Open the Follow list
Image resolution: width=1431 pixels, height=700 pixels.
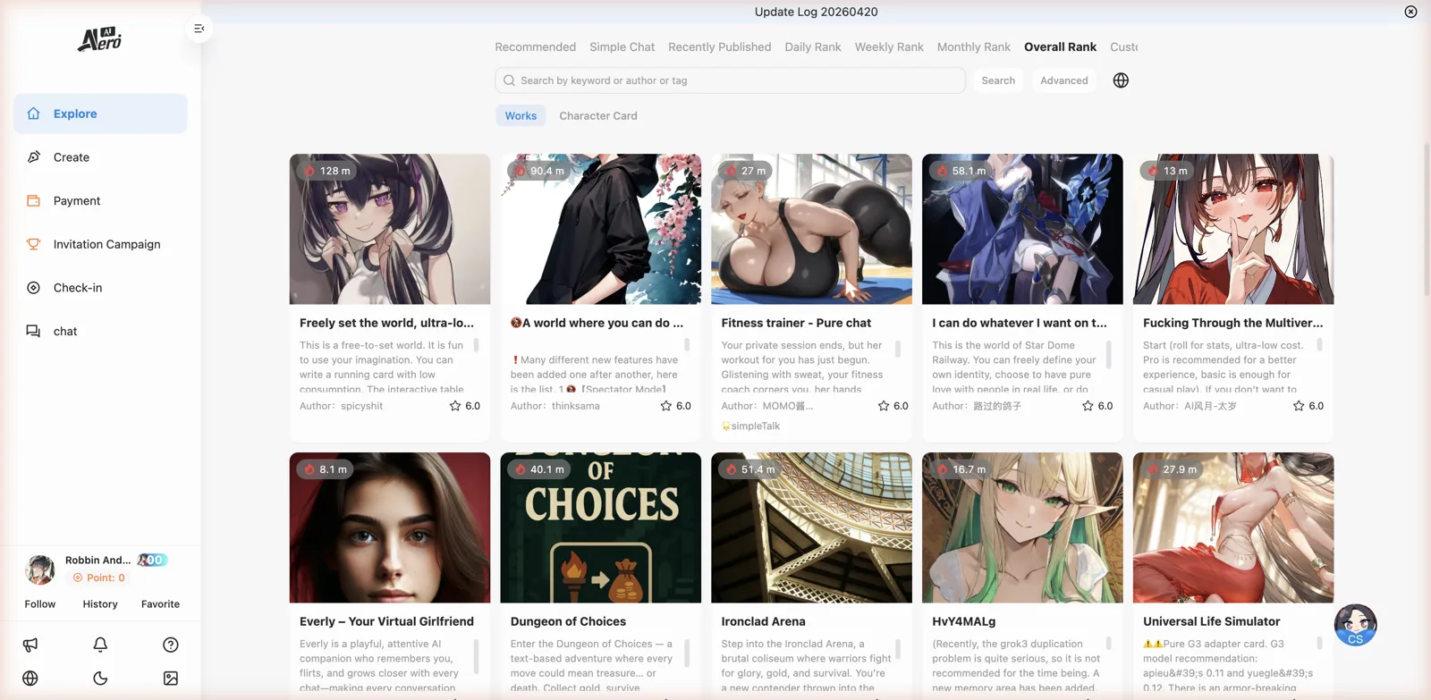tap(40, 604)
